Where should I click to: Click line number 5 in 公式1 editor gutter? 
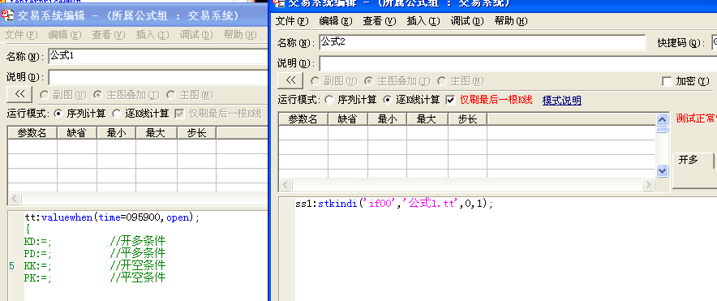pyautogui.click(x=11, y=266)
